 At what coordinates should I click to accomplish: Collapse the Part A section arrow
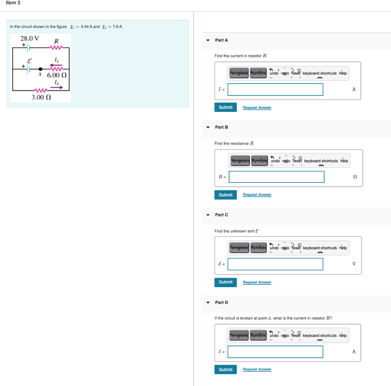(208, 40)
